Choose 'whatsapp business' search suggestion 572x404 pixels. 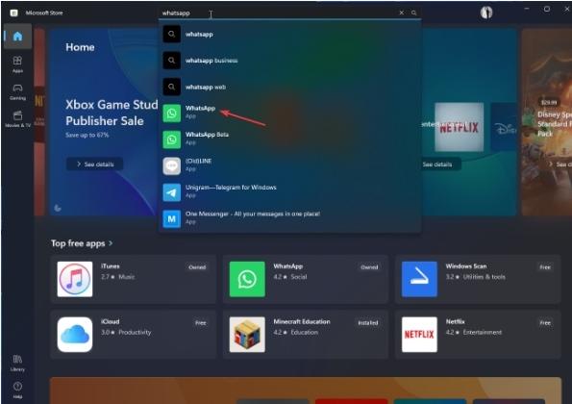pyautogui.click(x=290, y=61)
